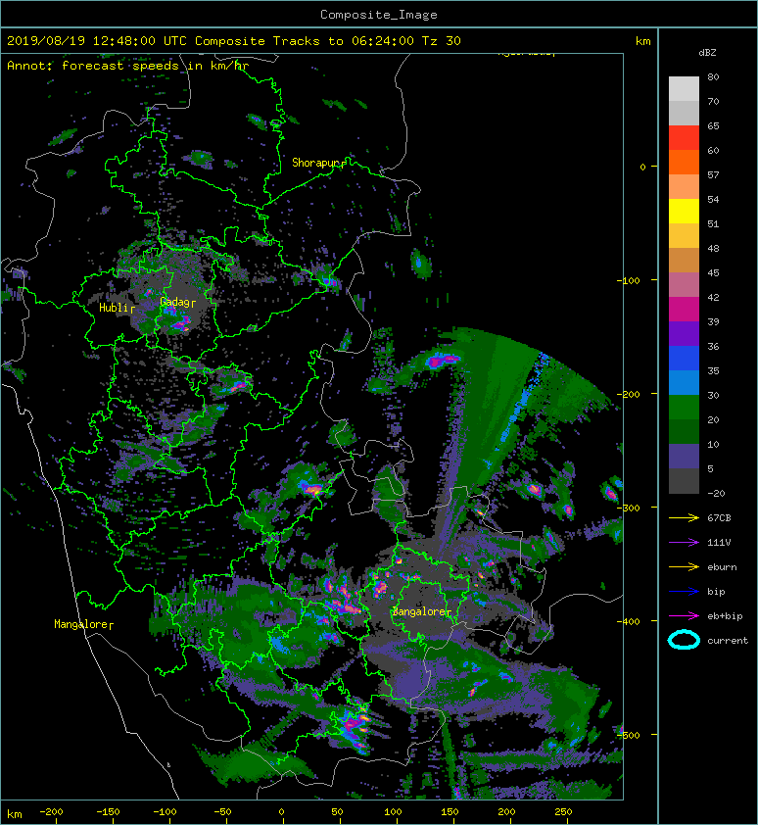Click the -100 y-axis tick label

coord(628,280)
